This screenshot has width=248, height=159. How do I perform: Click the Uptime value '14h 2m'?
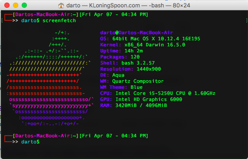point(134,51)
